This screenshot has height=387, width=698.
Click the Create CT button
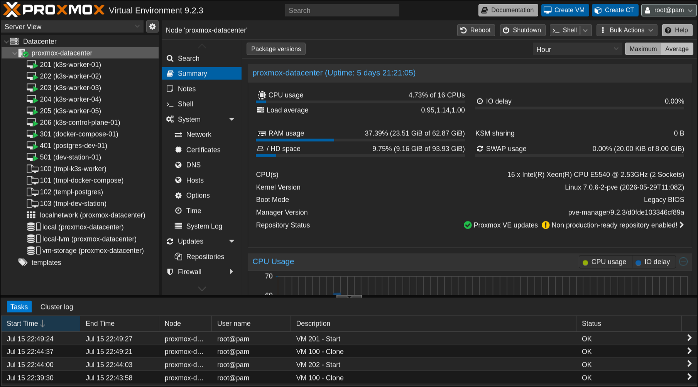coord(615,10)
